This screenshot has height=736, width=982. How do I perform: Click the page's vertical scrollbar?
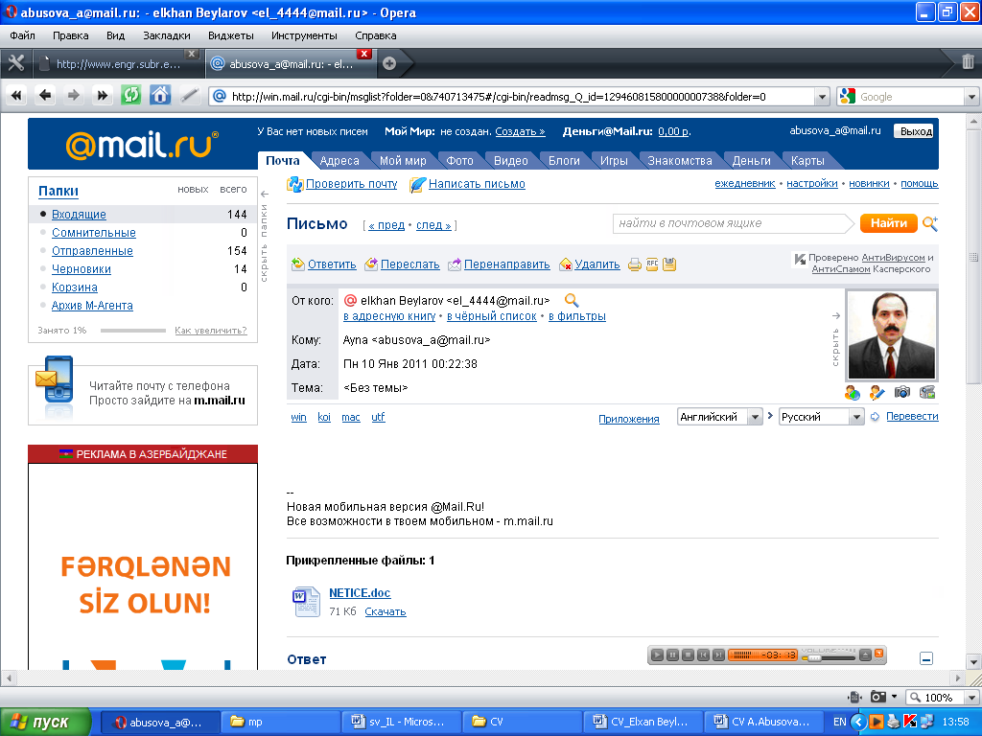pos(973,392)
